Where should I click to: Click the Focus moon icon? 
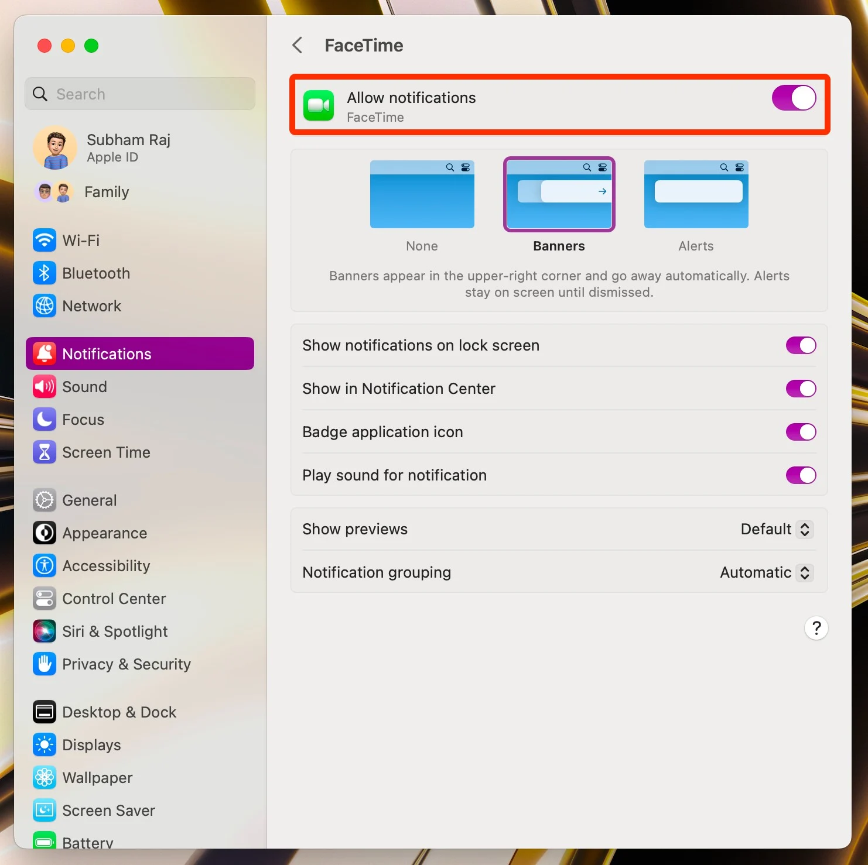45,420
